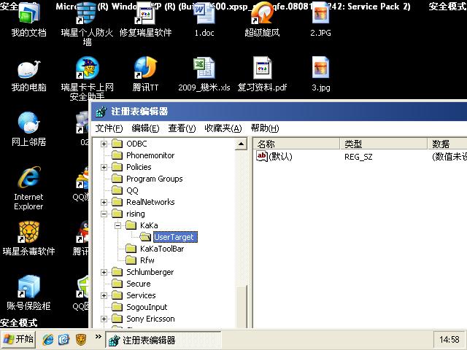Select the Sony Ericsson key label

(150, 319)
